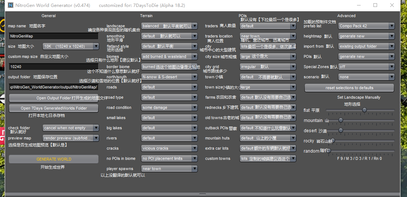This screenshot has height=197, width=407.
Task: Open city grid dropdown 'irregular'
Action: [x=268, y=67]
